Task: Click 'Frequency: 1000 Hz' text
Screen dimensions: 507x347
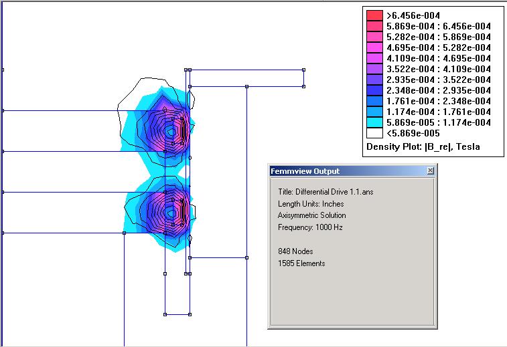Action: pos(310,227)
